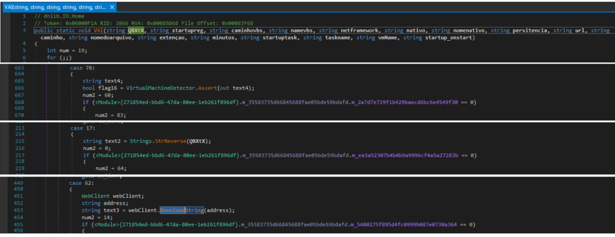This screenshot has width=615, height=237.
Task: Click highlighted QBXtX parameter in the method signature
Action: pyautogui.click(x=136, y=30)
